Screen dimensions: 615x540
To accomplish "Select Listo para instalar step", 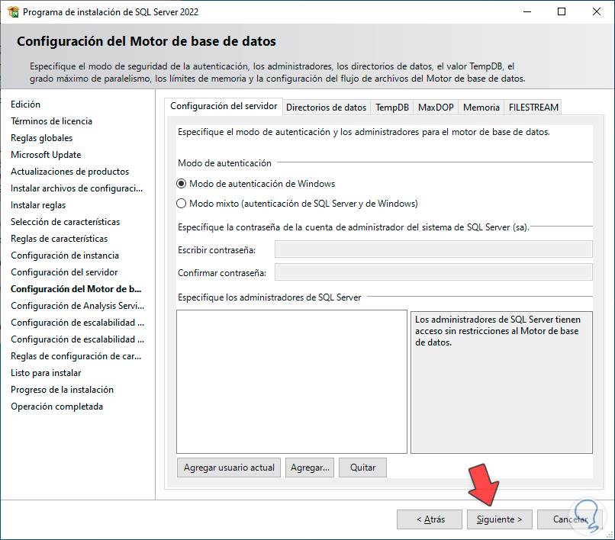I will point(46,373).
